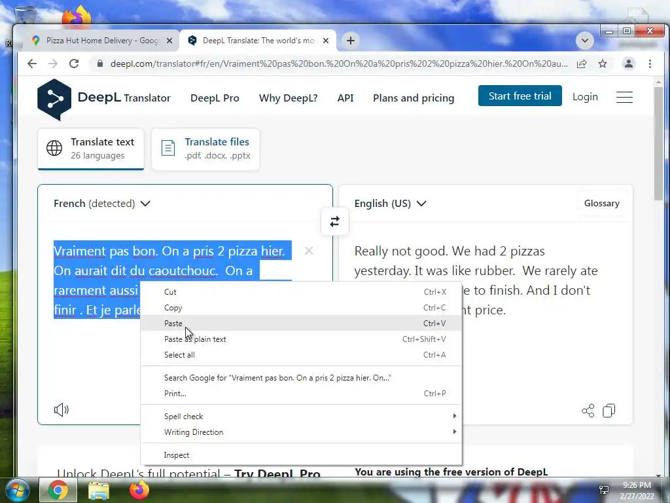Clear the source text with X
Image resolution: width=670 pixels, height=503 pixels.
pos(309,251)
